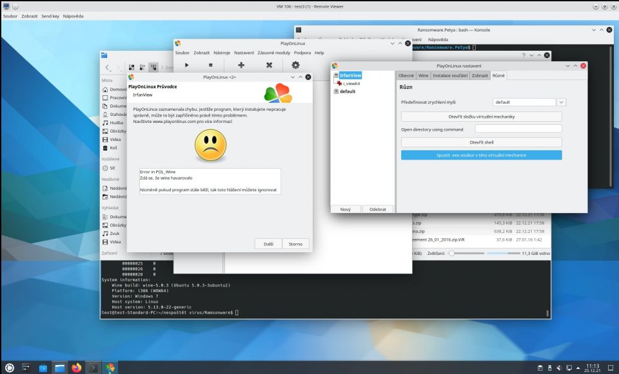Switch file manager to details tree view
619x374 pixels.
153,68
